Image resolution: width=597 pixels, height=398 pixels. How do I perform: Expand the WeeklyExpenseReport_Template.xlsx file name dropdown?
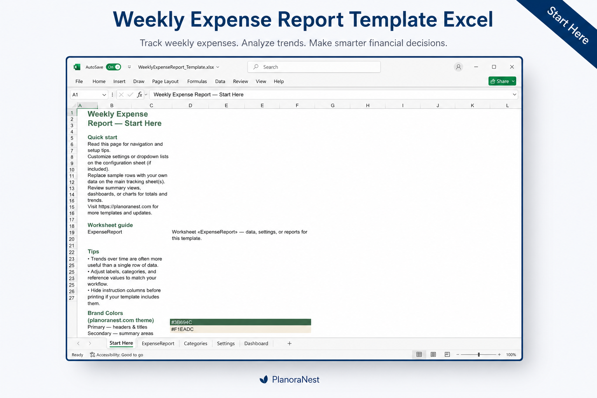pos(218,67)
